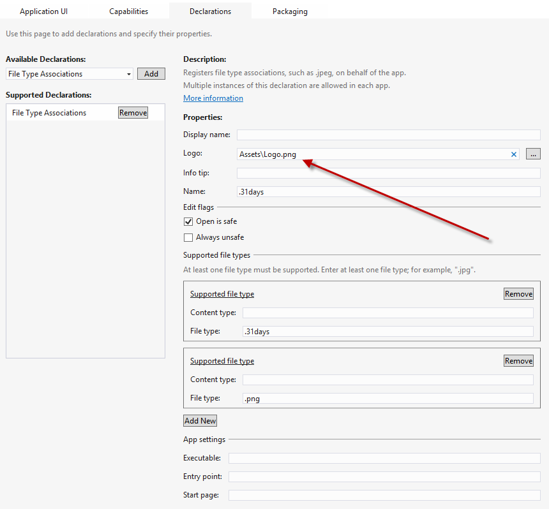The image size is (549, 509).
Task: Open the Packaging tab
Action: pos(289,11)
